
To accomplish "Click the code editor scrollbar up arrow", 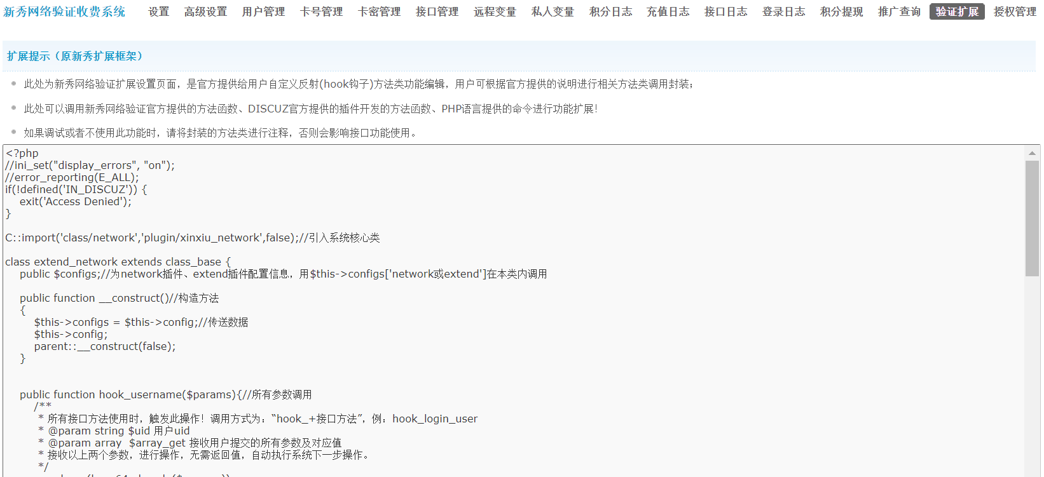I will [x=1032, y=153].
